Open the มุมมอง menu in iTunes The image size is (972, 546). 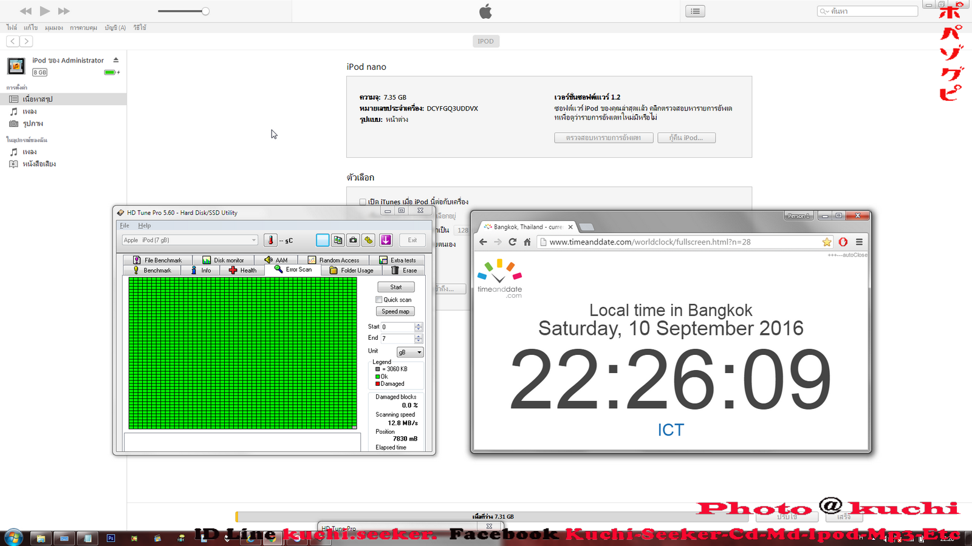(x=53, y=27)
